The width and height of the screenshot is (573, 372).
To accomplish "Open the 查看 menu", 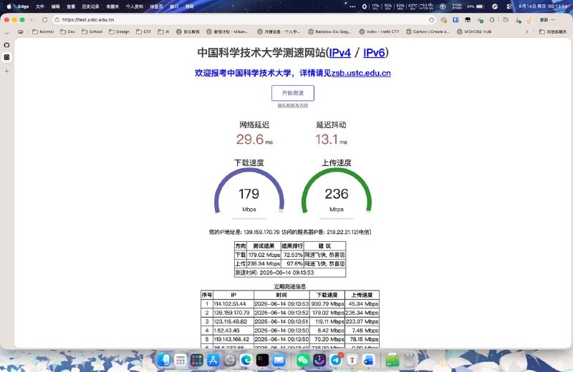I will click(71, 6).
